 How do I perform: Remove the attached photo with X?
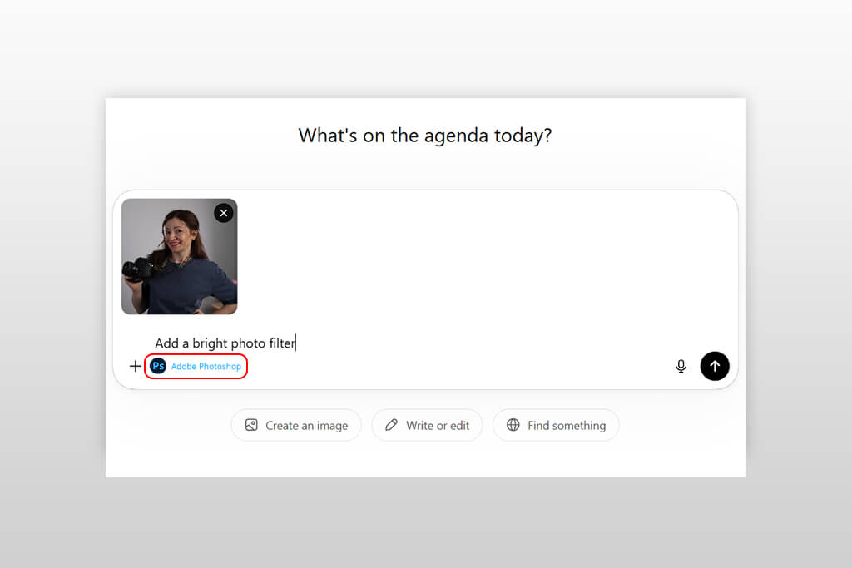click(223, 213)
